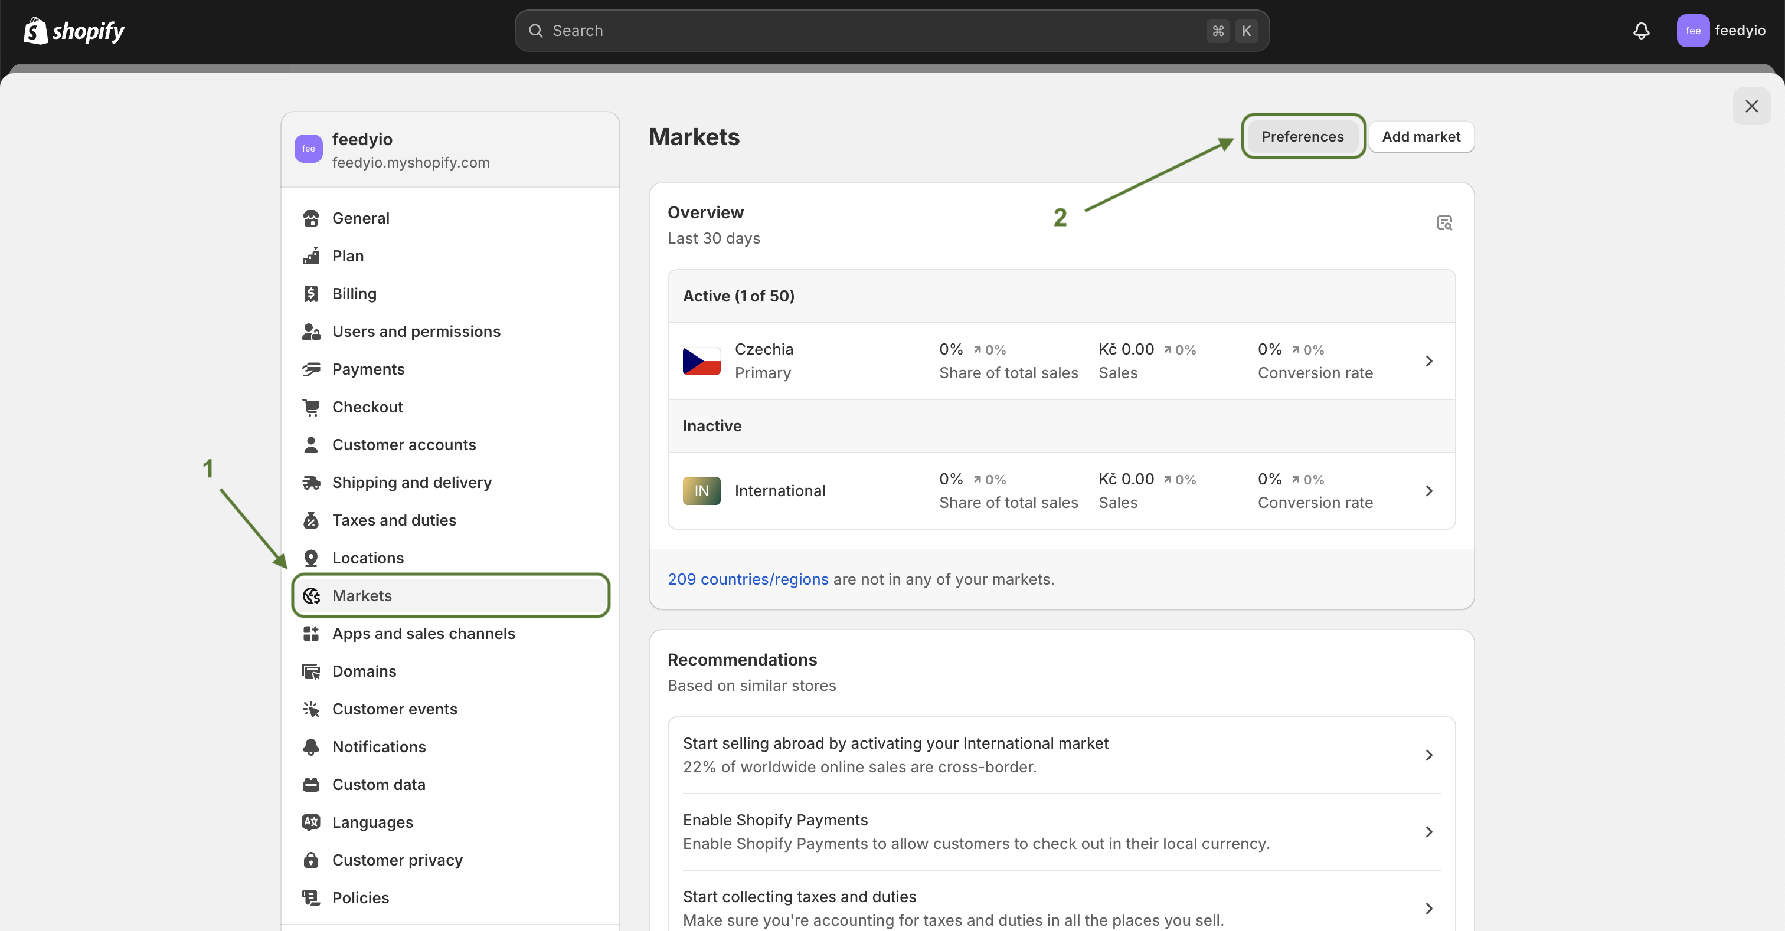Open Checkout settings
This screenshot has width=1785, height=931.
coord(450,407)
